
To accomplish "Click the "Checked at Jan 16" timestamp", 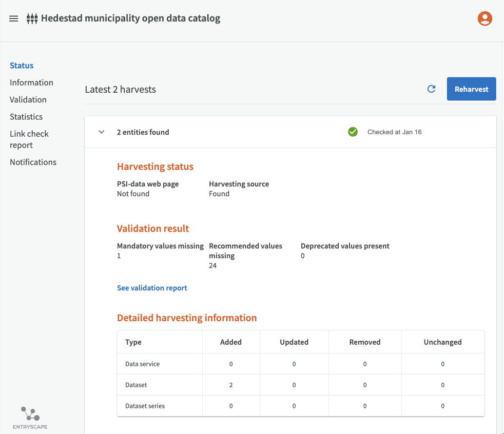I will coord(394,132).
